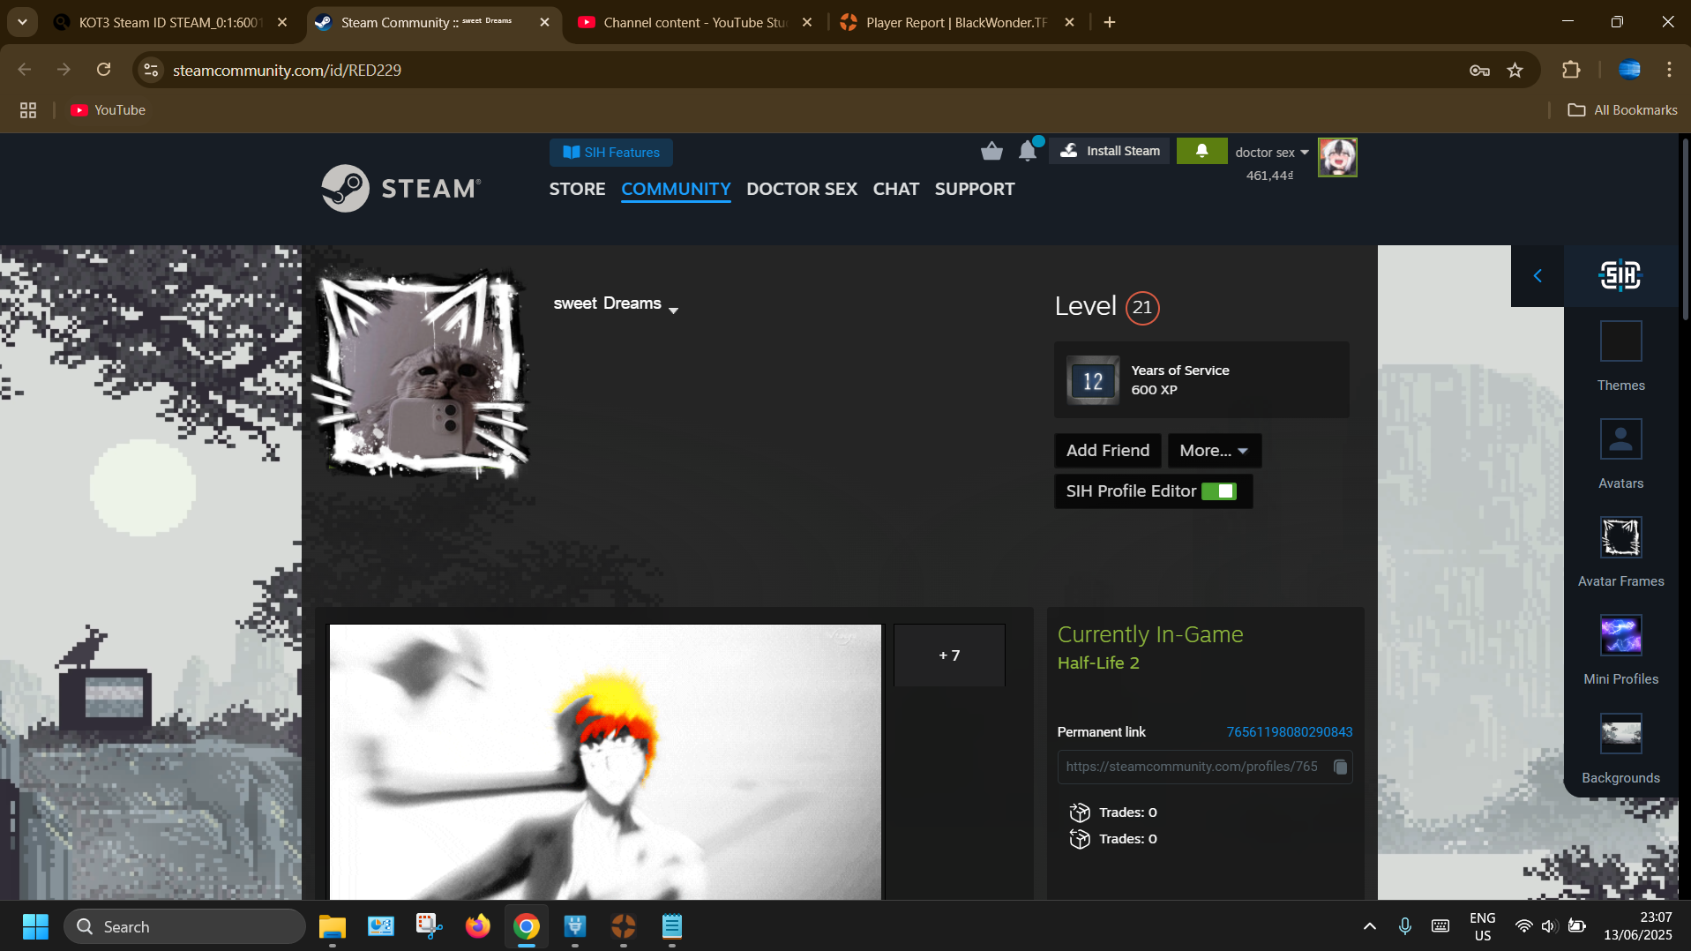This screenshot has height=951, width=1691.
Task: Open Chrome profile avatar
Action: coord(1629,70)
